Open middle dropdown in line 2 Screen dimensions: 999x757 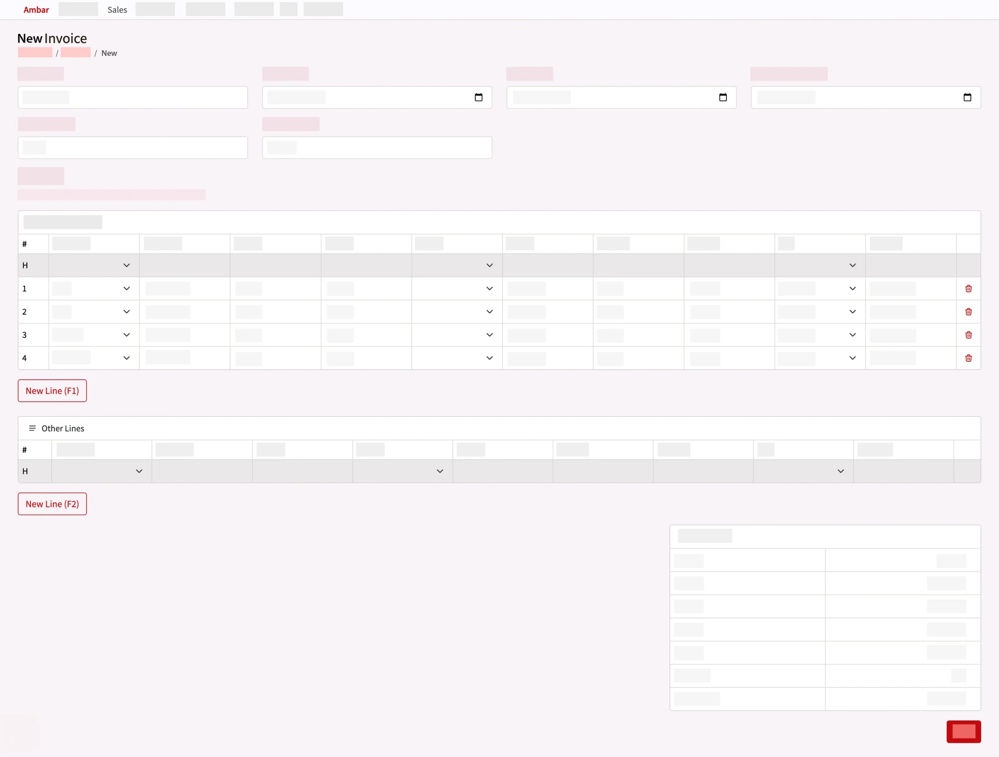click(x=489, y=312)
